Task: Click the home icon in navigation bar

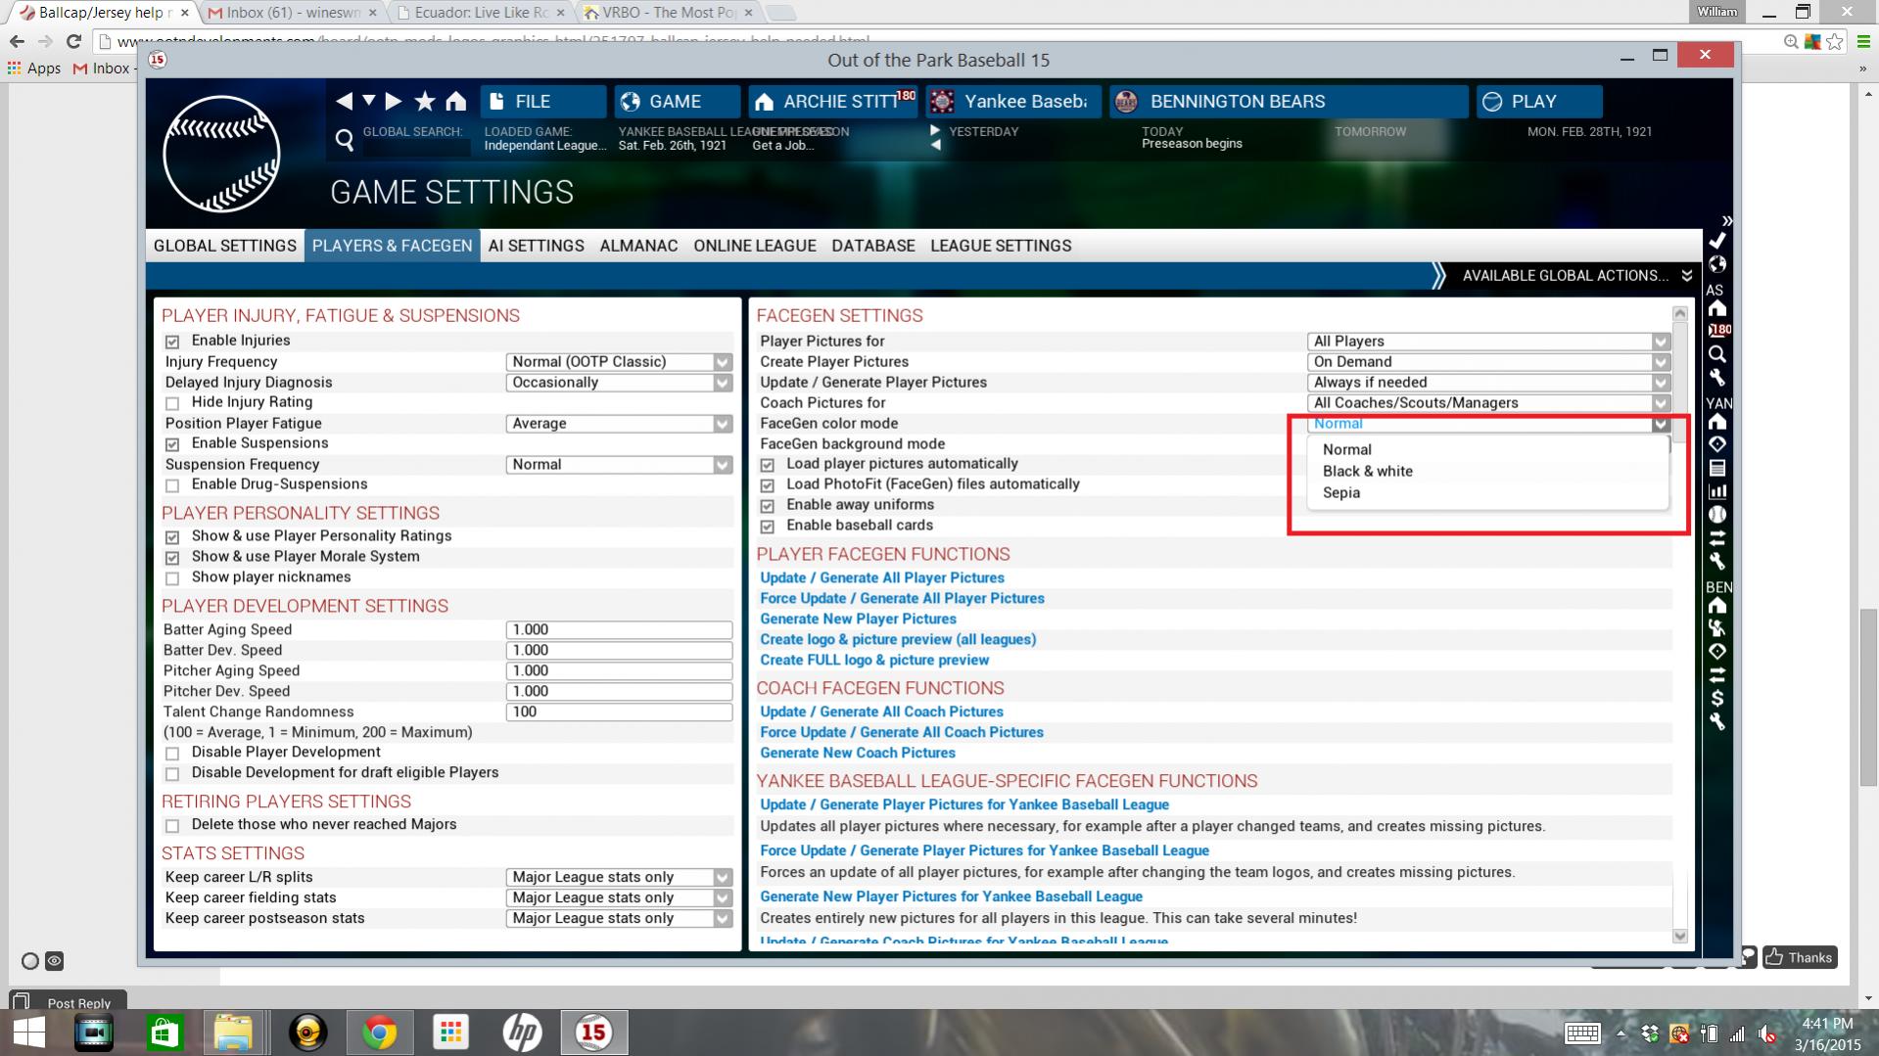Action: click(456, 102)
